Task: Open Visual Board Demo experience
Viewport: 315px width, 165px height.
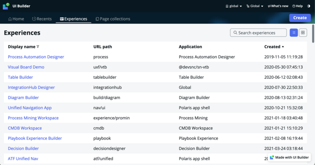Action: click(26, 67)
